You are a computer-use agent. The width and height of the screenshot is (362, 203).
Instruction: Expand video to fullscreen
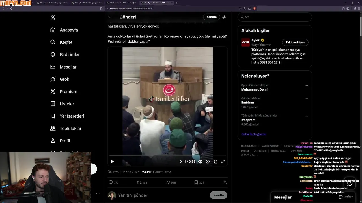pos(223,162)
